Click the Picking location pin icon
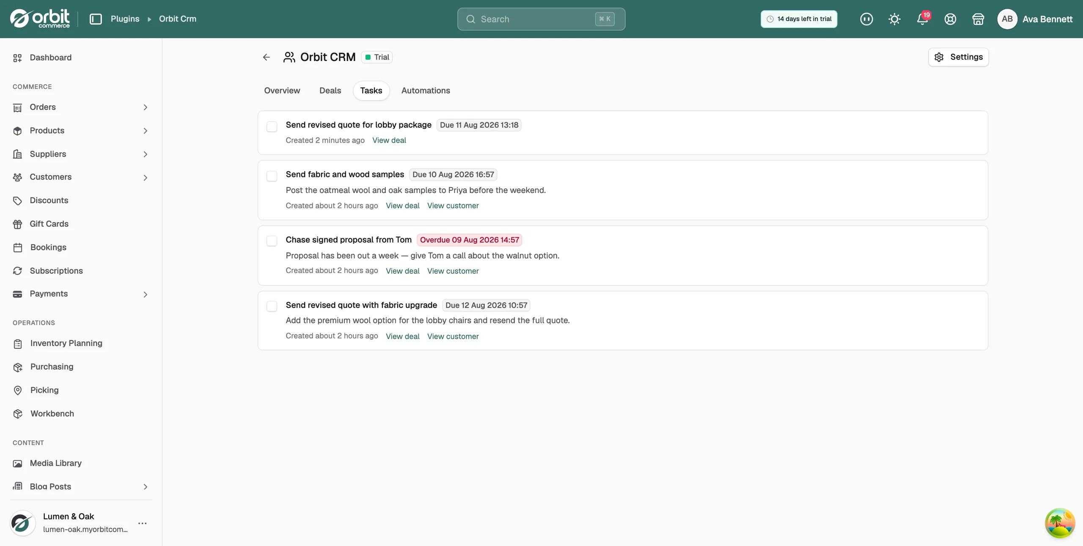Image resolution: width=1083 pixels, height=546 pixels. [x=17, y=390]
